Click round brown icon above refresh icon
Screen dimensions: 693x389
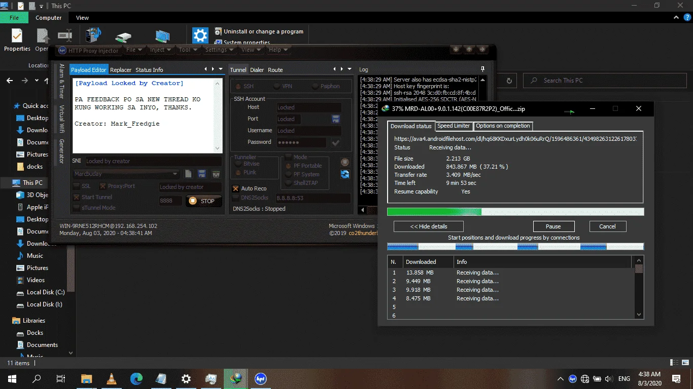pyautogui.click(x=345, y=162)
